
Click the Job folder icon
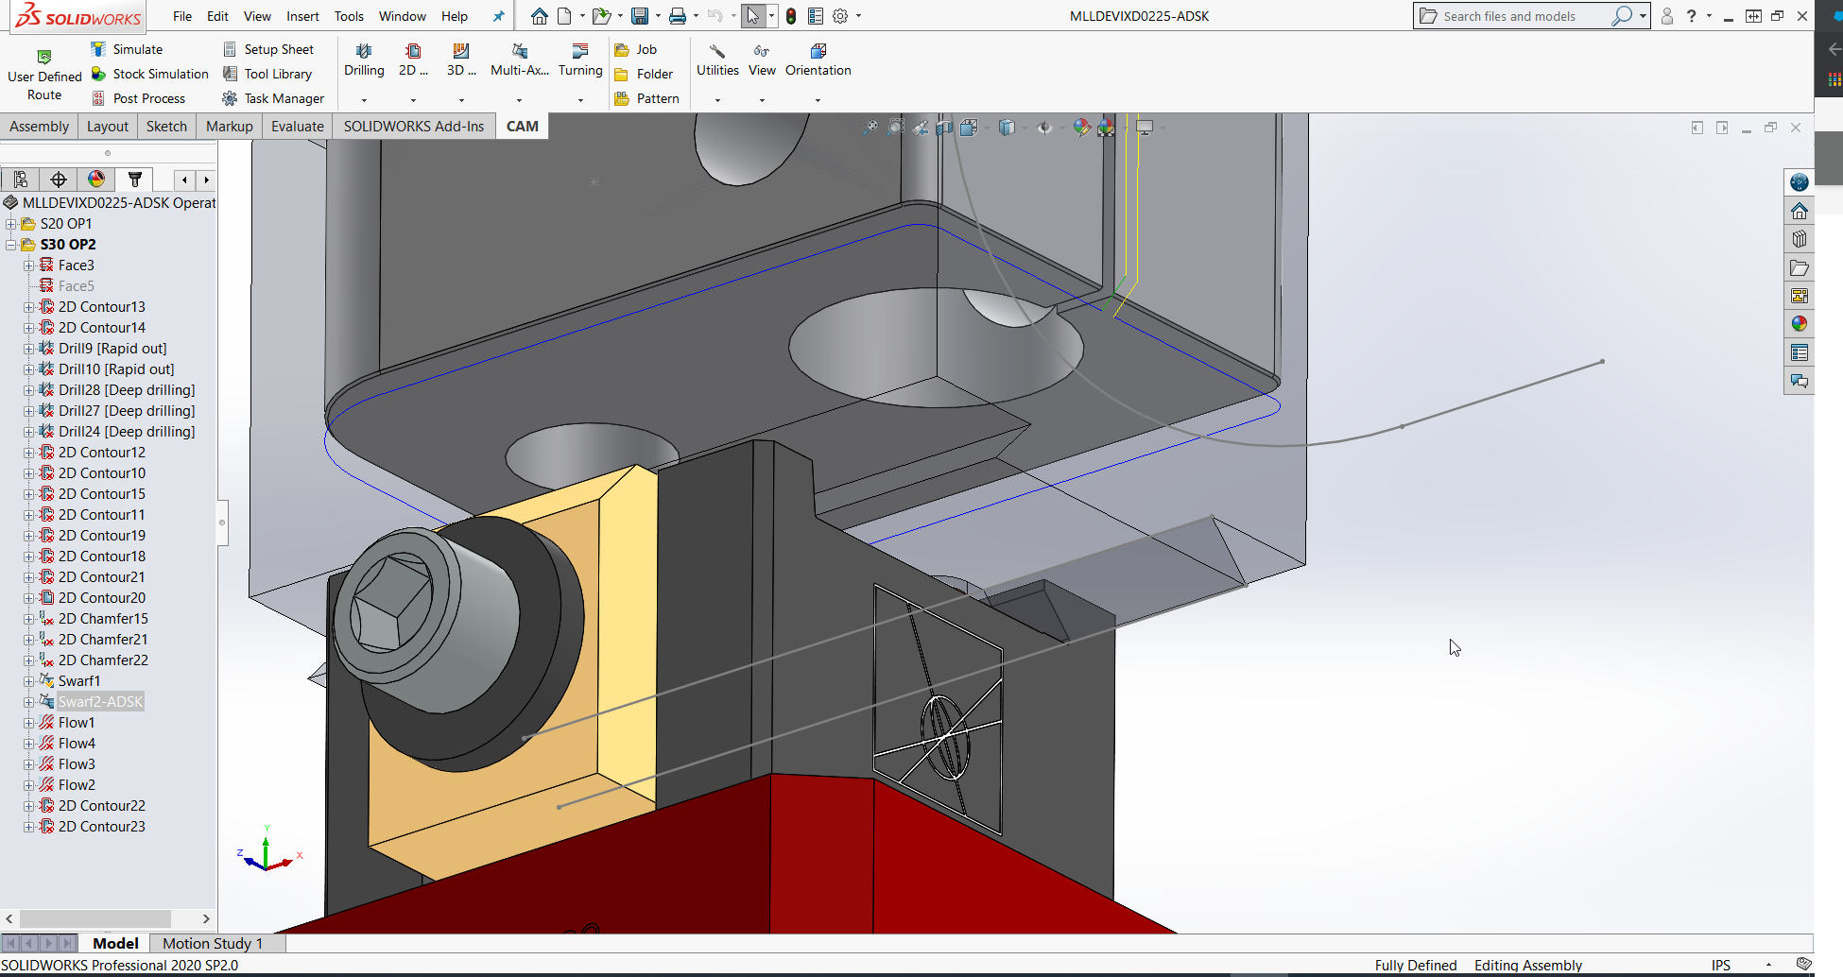(x=622, y=49)
